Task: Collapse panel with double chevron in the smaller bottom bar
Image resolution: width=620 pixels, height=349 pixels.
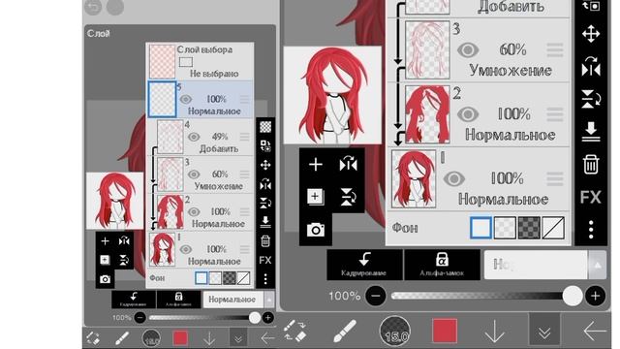Action: point(238,338)
